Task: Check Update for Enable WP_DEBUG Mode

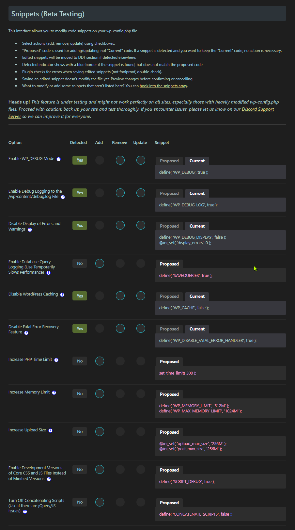Action: 141,160
